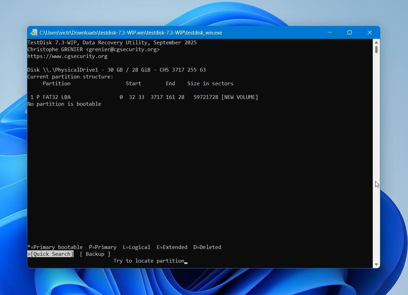The image size is (408, 295).
Task: Click the vertical scrollbar thumb
Action: tap(376, 49)
